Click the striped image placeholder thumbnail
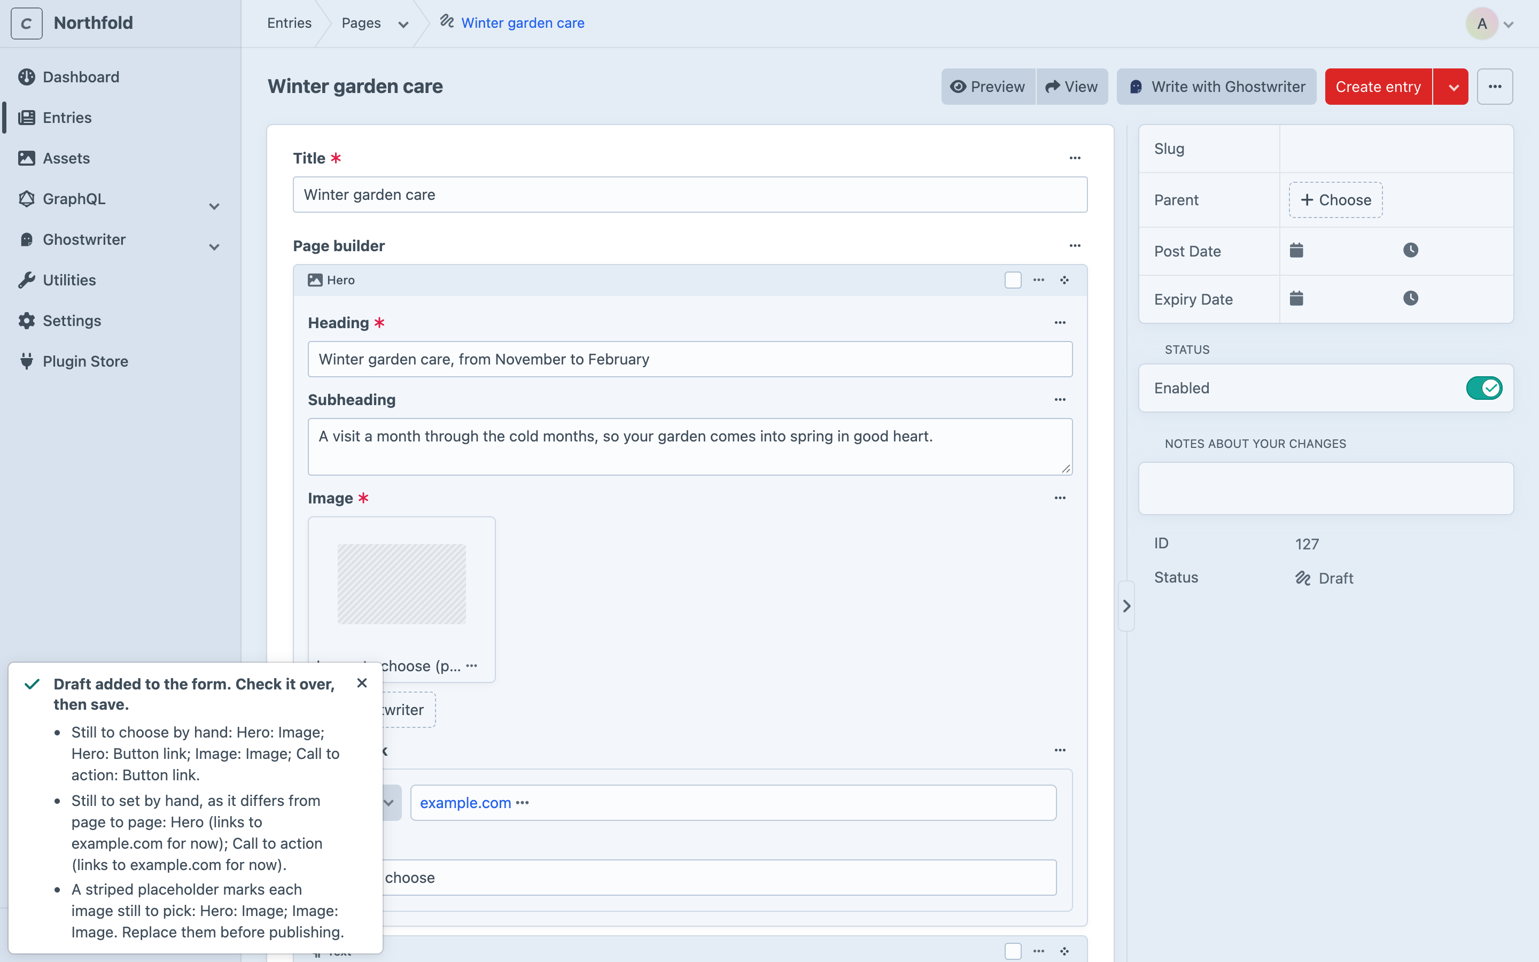This screenshot has width=1539, height=962. point(402,584)
